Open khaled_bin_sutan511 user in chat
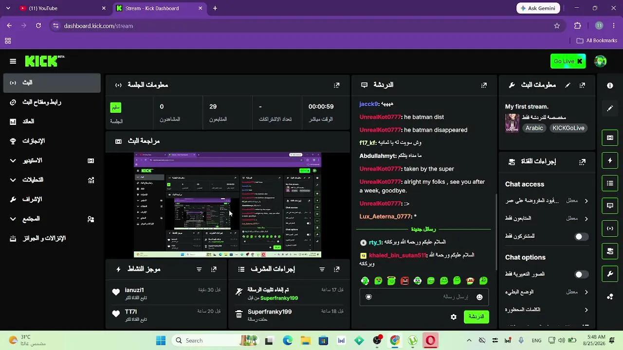The height and width of the screenshot is (350, 623). coord(397,255)
